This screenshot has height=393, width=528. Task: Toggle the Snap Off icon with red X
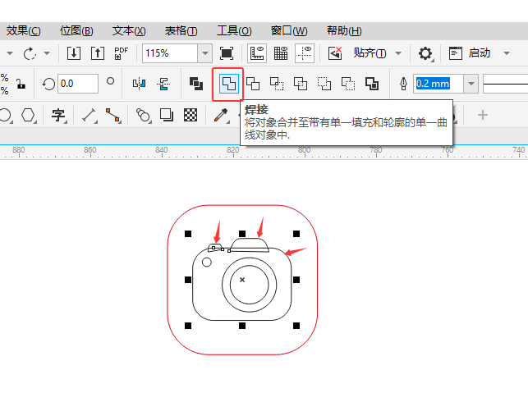(x=335, y=53)
